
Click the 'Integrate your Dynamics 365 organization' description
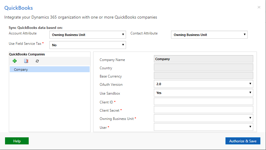coord(80,17)
